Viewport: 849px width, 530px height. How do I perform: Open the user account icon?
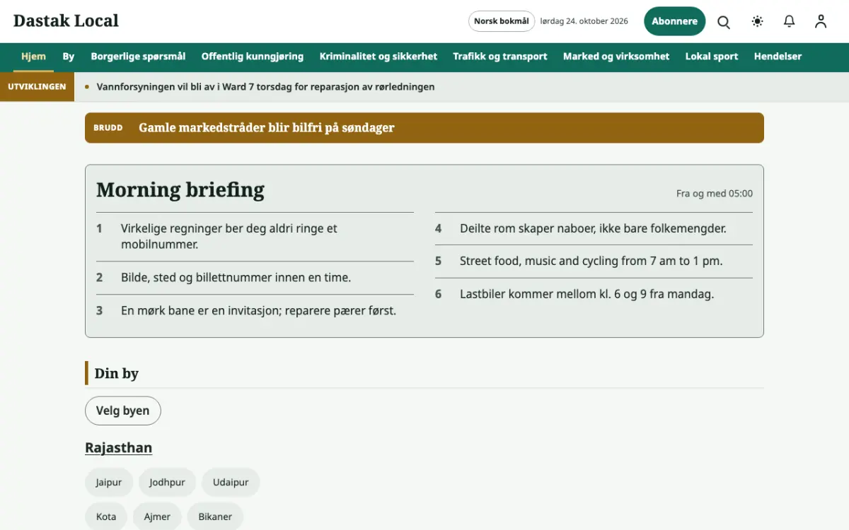click(821, 22)
